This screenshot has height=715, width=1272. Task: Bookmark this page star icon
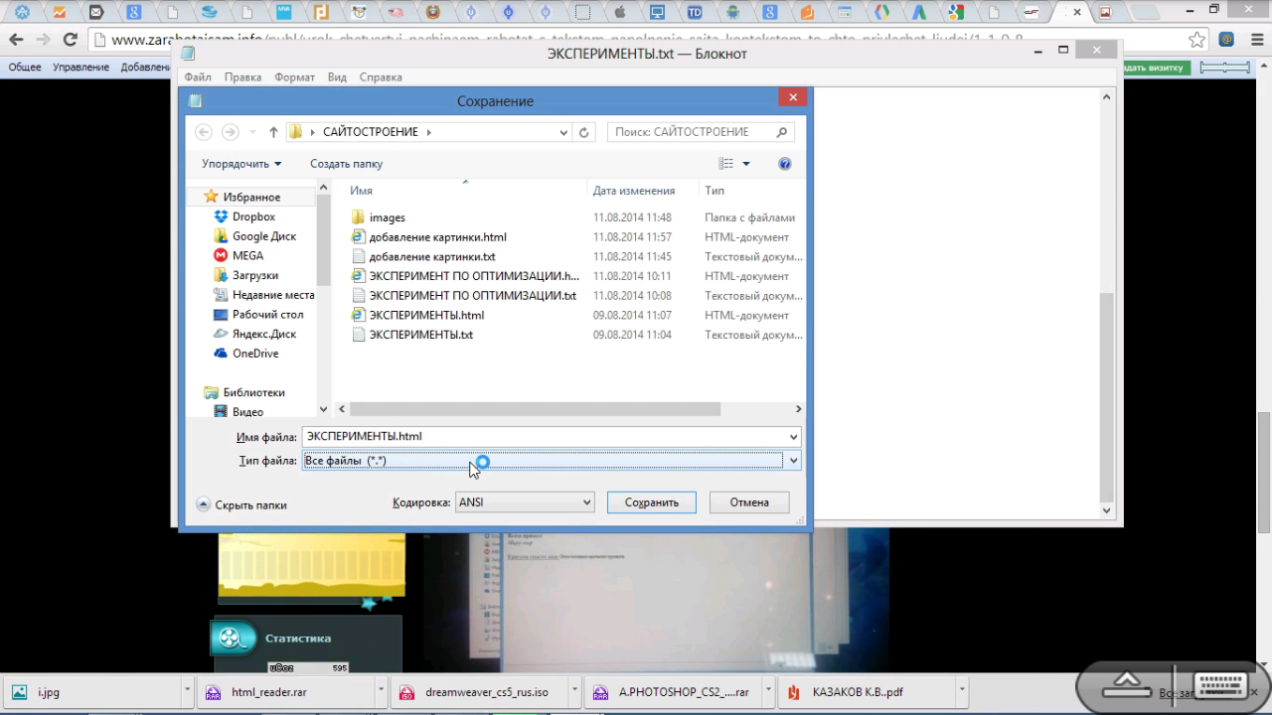(x=1197, y=40)
